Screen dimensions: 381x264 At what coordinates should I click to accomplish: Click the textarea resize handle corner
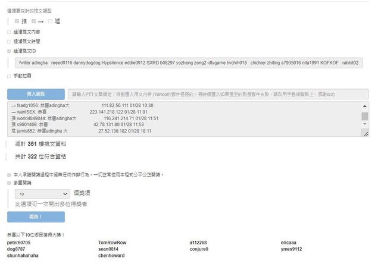pos(366,134)
